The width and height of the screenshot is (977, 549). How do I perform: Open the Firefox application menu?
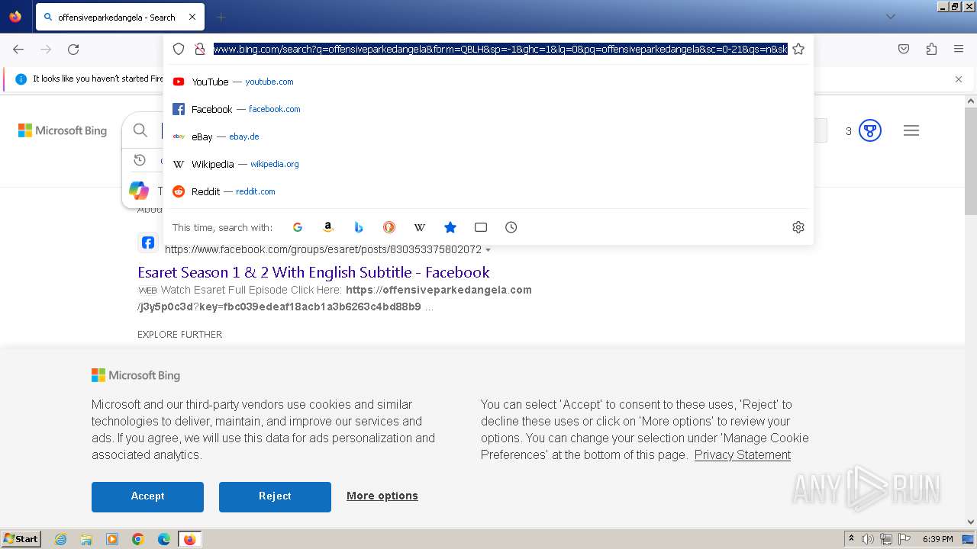point(959,49)
